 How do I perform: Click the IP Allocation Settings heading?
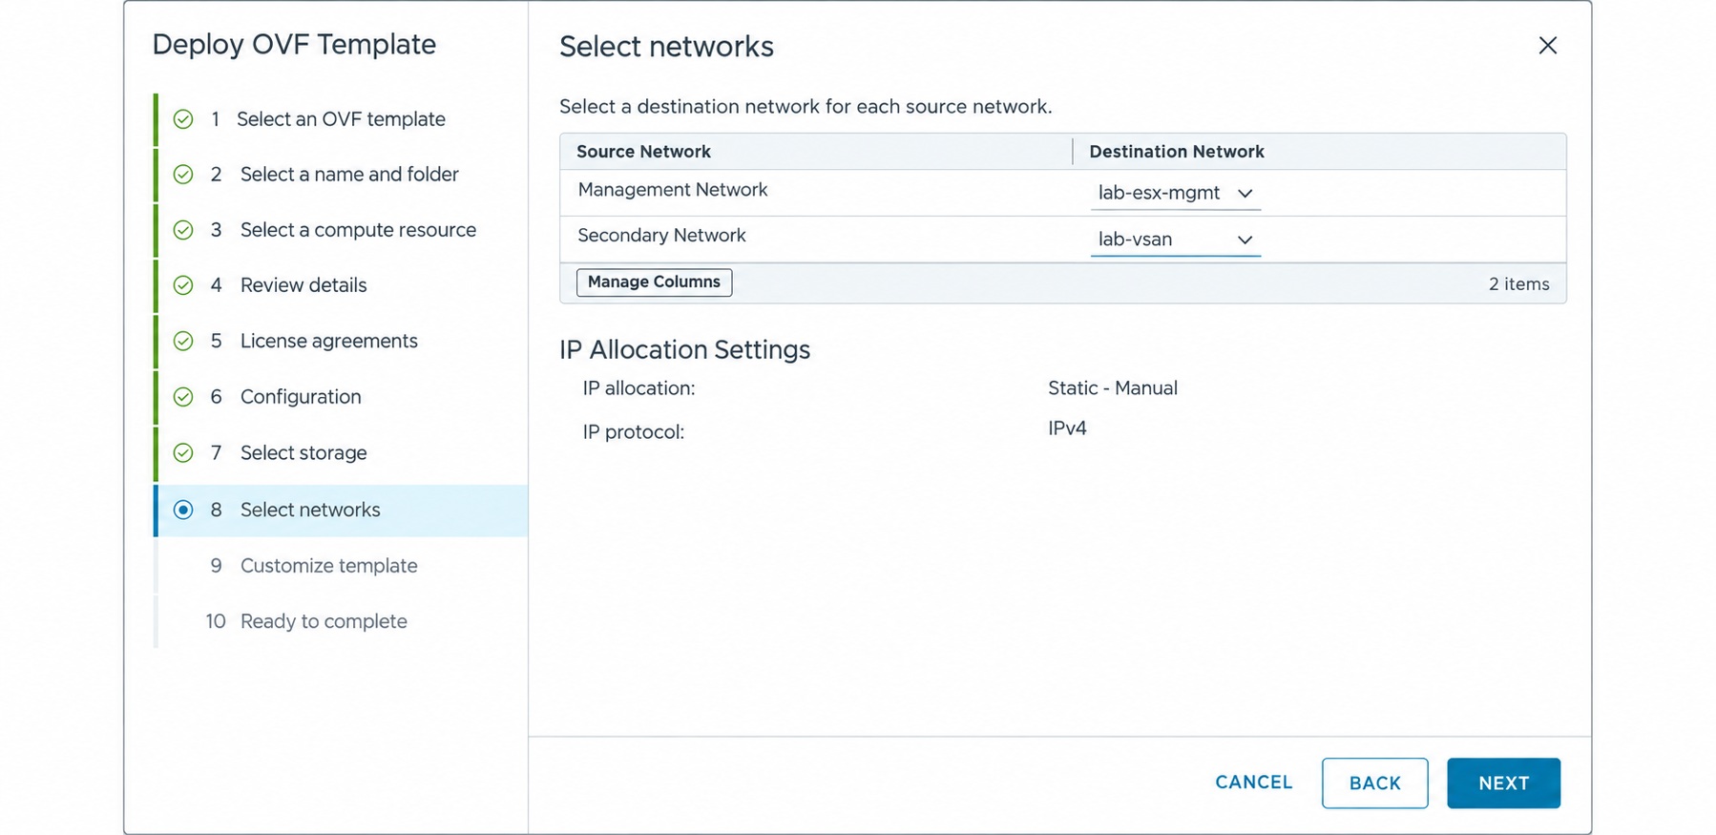tap(684, 350)
